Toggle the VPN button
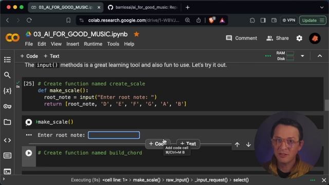 (x=289, y=20)
